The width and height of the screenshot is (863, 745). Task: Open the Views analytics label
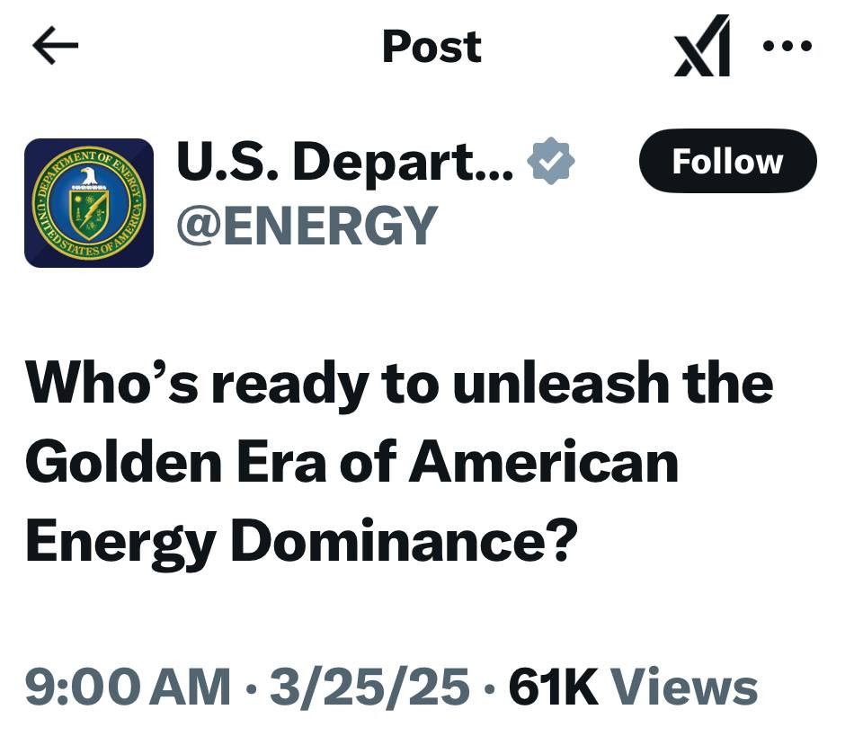click(x=684, y=687)
